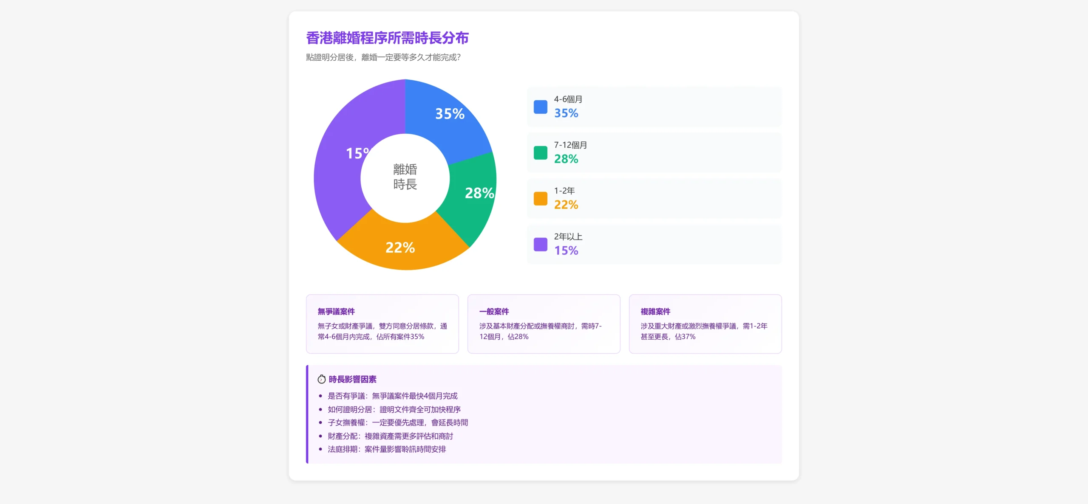The width and height of the screenshot is (1088, 504).
Task: Click the green 7-12個月 legend swatch
Action: [x=540, y=152]
